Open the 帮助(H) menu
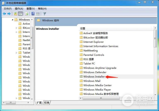Viewport: 159px width, 111px height. 42,9
